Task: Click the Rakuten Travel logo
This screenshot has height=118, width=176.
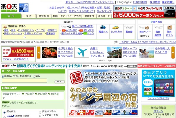Action: point(9,8)
